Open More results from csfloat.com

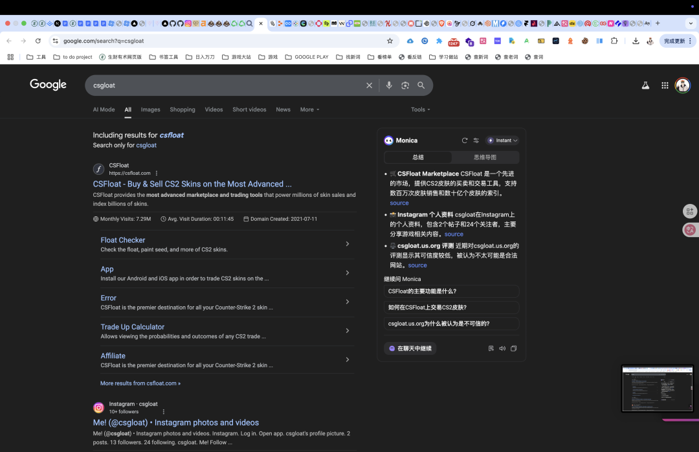tap(140, 383)
